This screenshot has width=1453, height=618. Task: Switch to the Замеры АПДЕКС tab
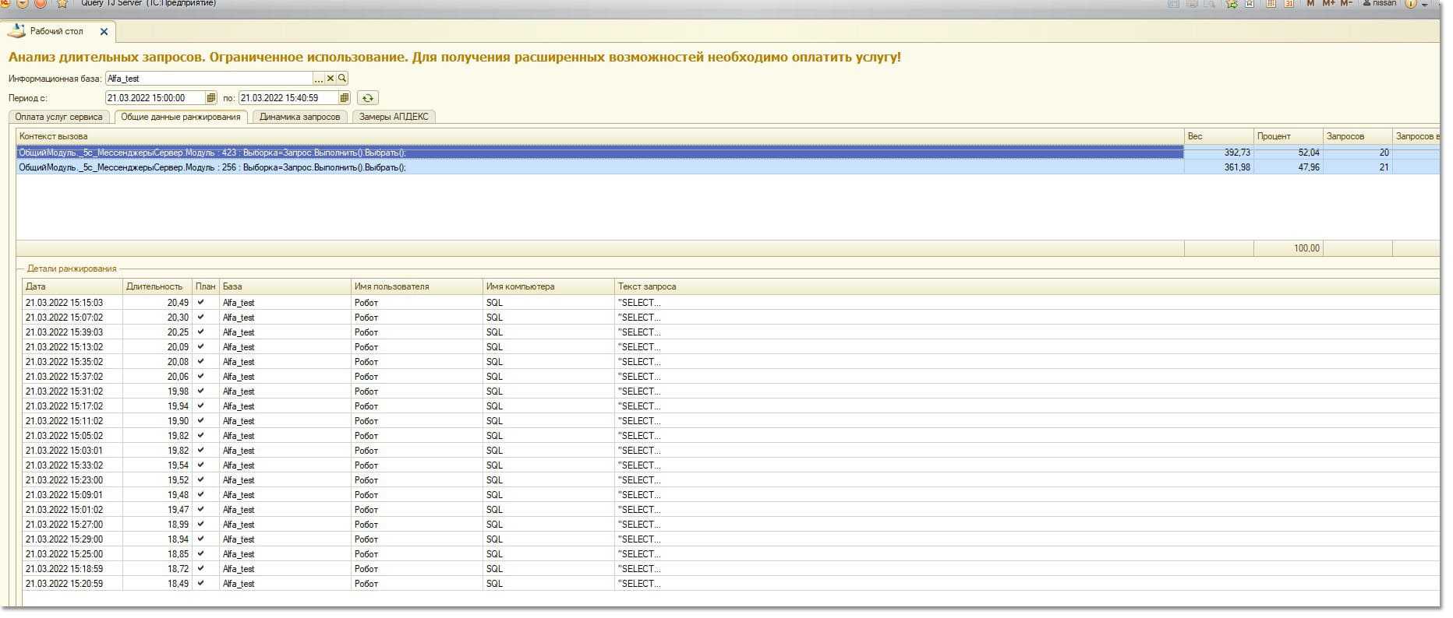pos(394,117)
